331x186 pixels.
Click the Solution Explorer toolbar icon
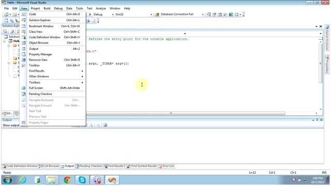tap(208, 14)
